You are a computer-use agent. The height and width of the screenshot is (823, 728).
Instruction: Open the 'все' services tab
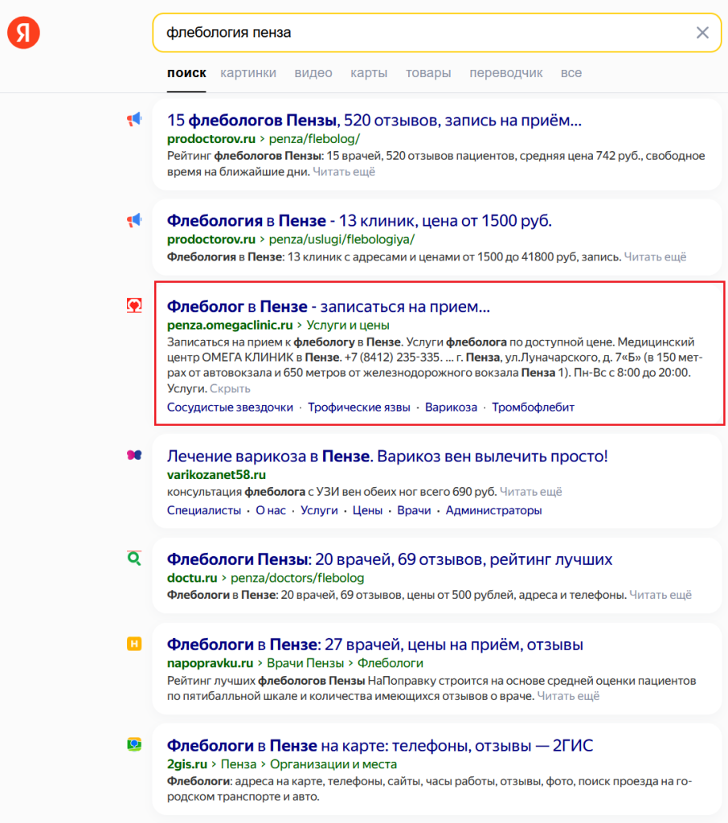click(571, 73)
